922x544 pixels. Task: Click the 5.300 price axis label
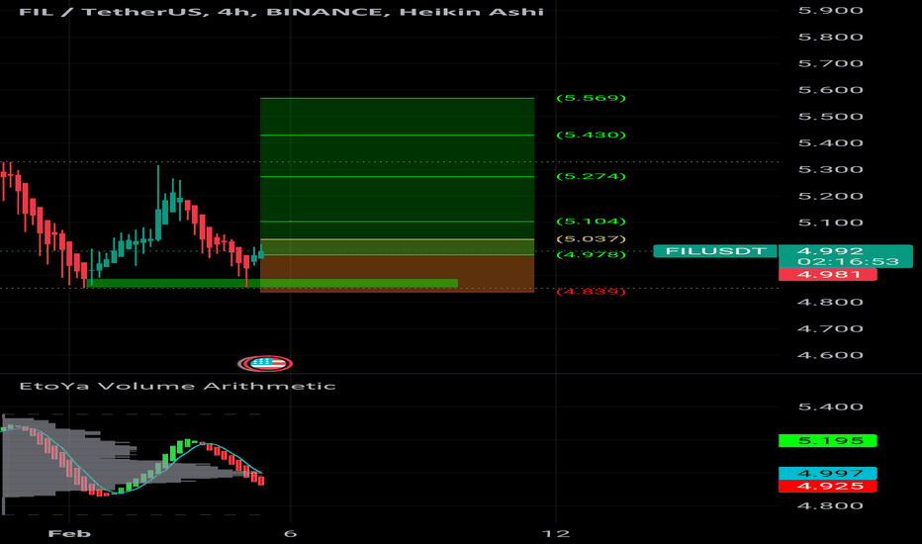click(x=830, y=169)
